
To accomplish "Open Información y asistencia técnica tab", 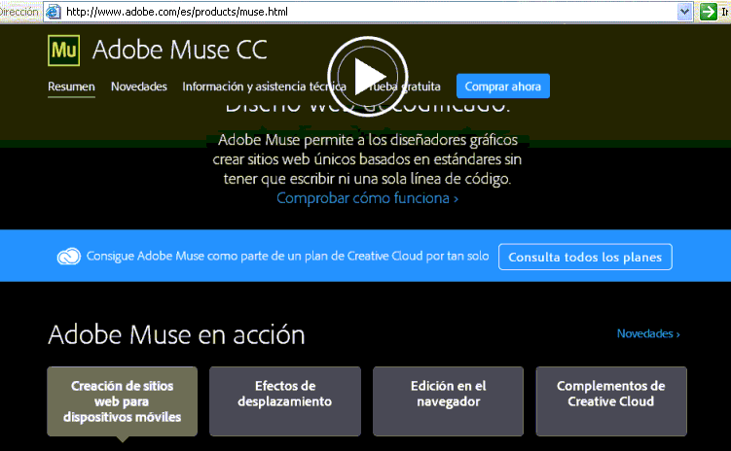I will click(x=265, y=87).
